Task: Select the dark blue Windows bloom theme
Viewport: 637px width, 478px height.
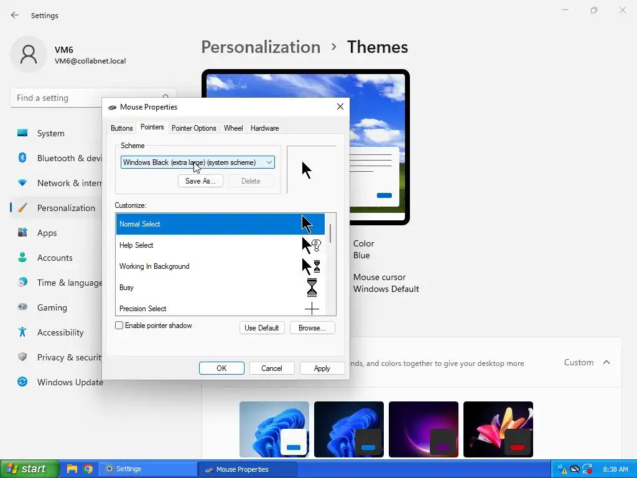Action: click(x=348, y=429)
